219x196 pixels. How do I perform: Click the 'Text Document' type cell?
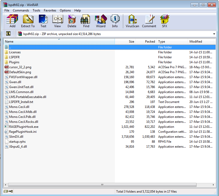pyautogui.click(x=169, y=102)
